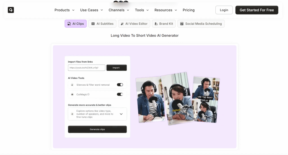This screenshot has width=288, height=155.
Task: Click the AI Clips tab icon
Action: click(69, 24)
